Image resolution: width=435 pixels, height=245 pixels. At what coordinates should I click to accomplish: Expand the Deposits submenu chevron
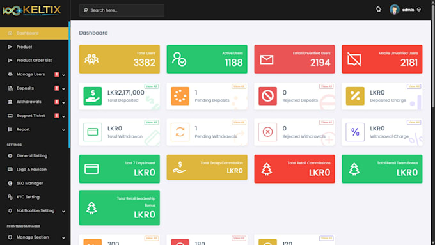[63, 88]
